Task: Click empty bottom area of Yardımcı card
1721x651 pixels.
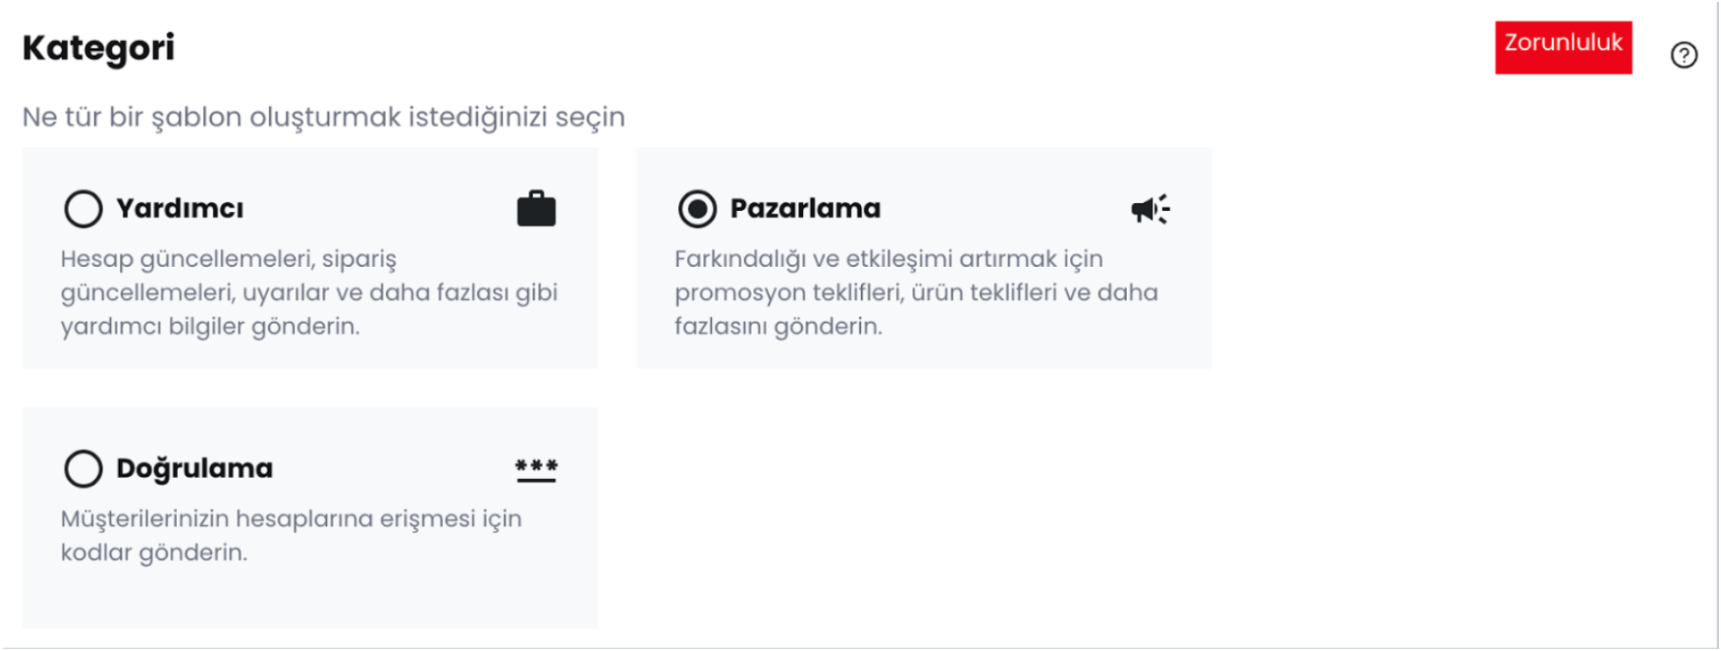Action: [310, 354]
